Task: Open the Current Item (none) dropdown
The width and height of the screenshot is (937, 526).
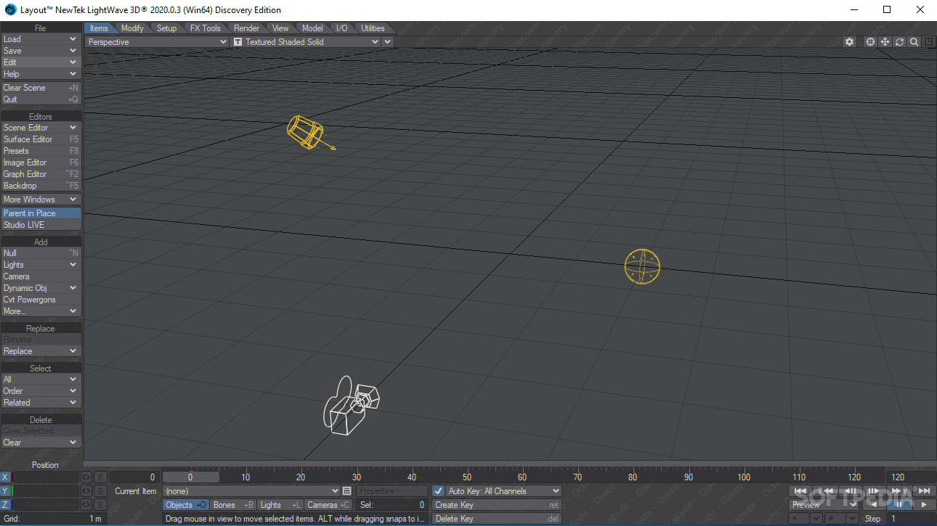Action: point(251,491)
